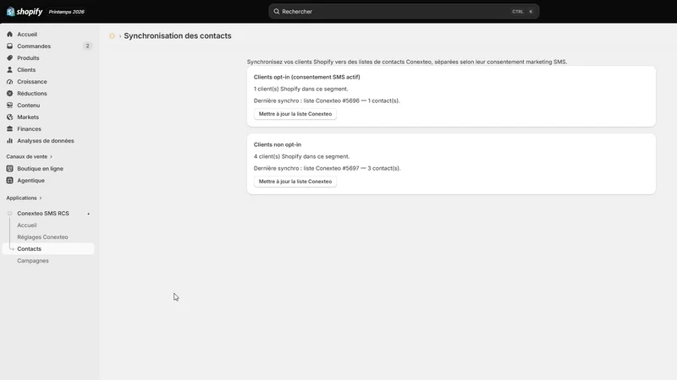The image size is (677, 380).
Task: Focus the Rechercher search field
Action: point(404,12)
